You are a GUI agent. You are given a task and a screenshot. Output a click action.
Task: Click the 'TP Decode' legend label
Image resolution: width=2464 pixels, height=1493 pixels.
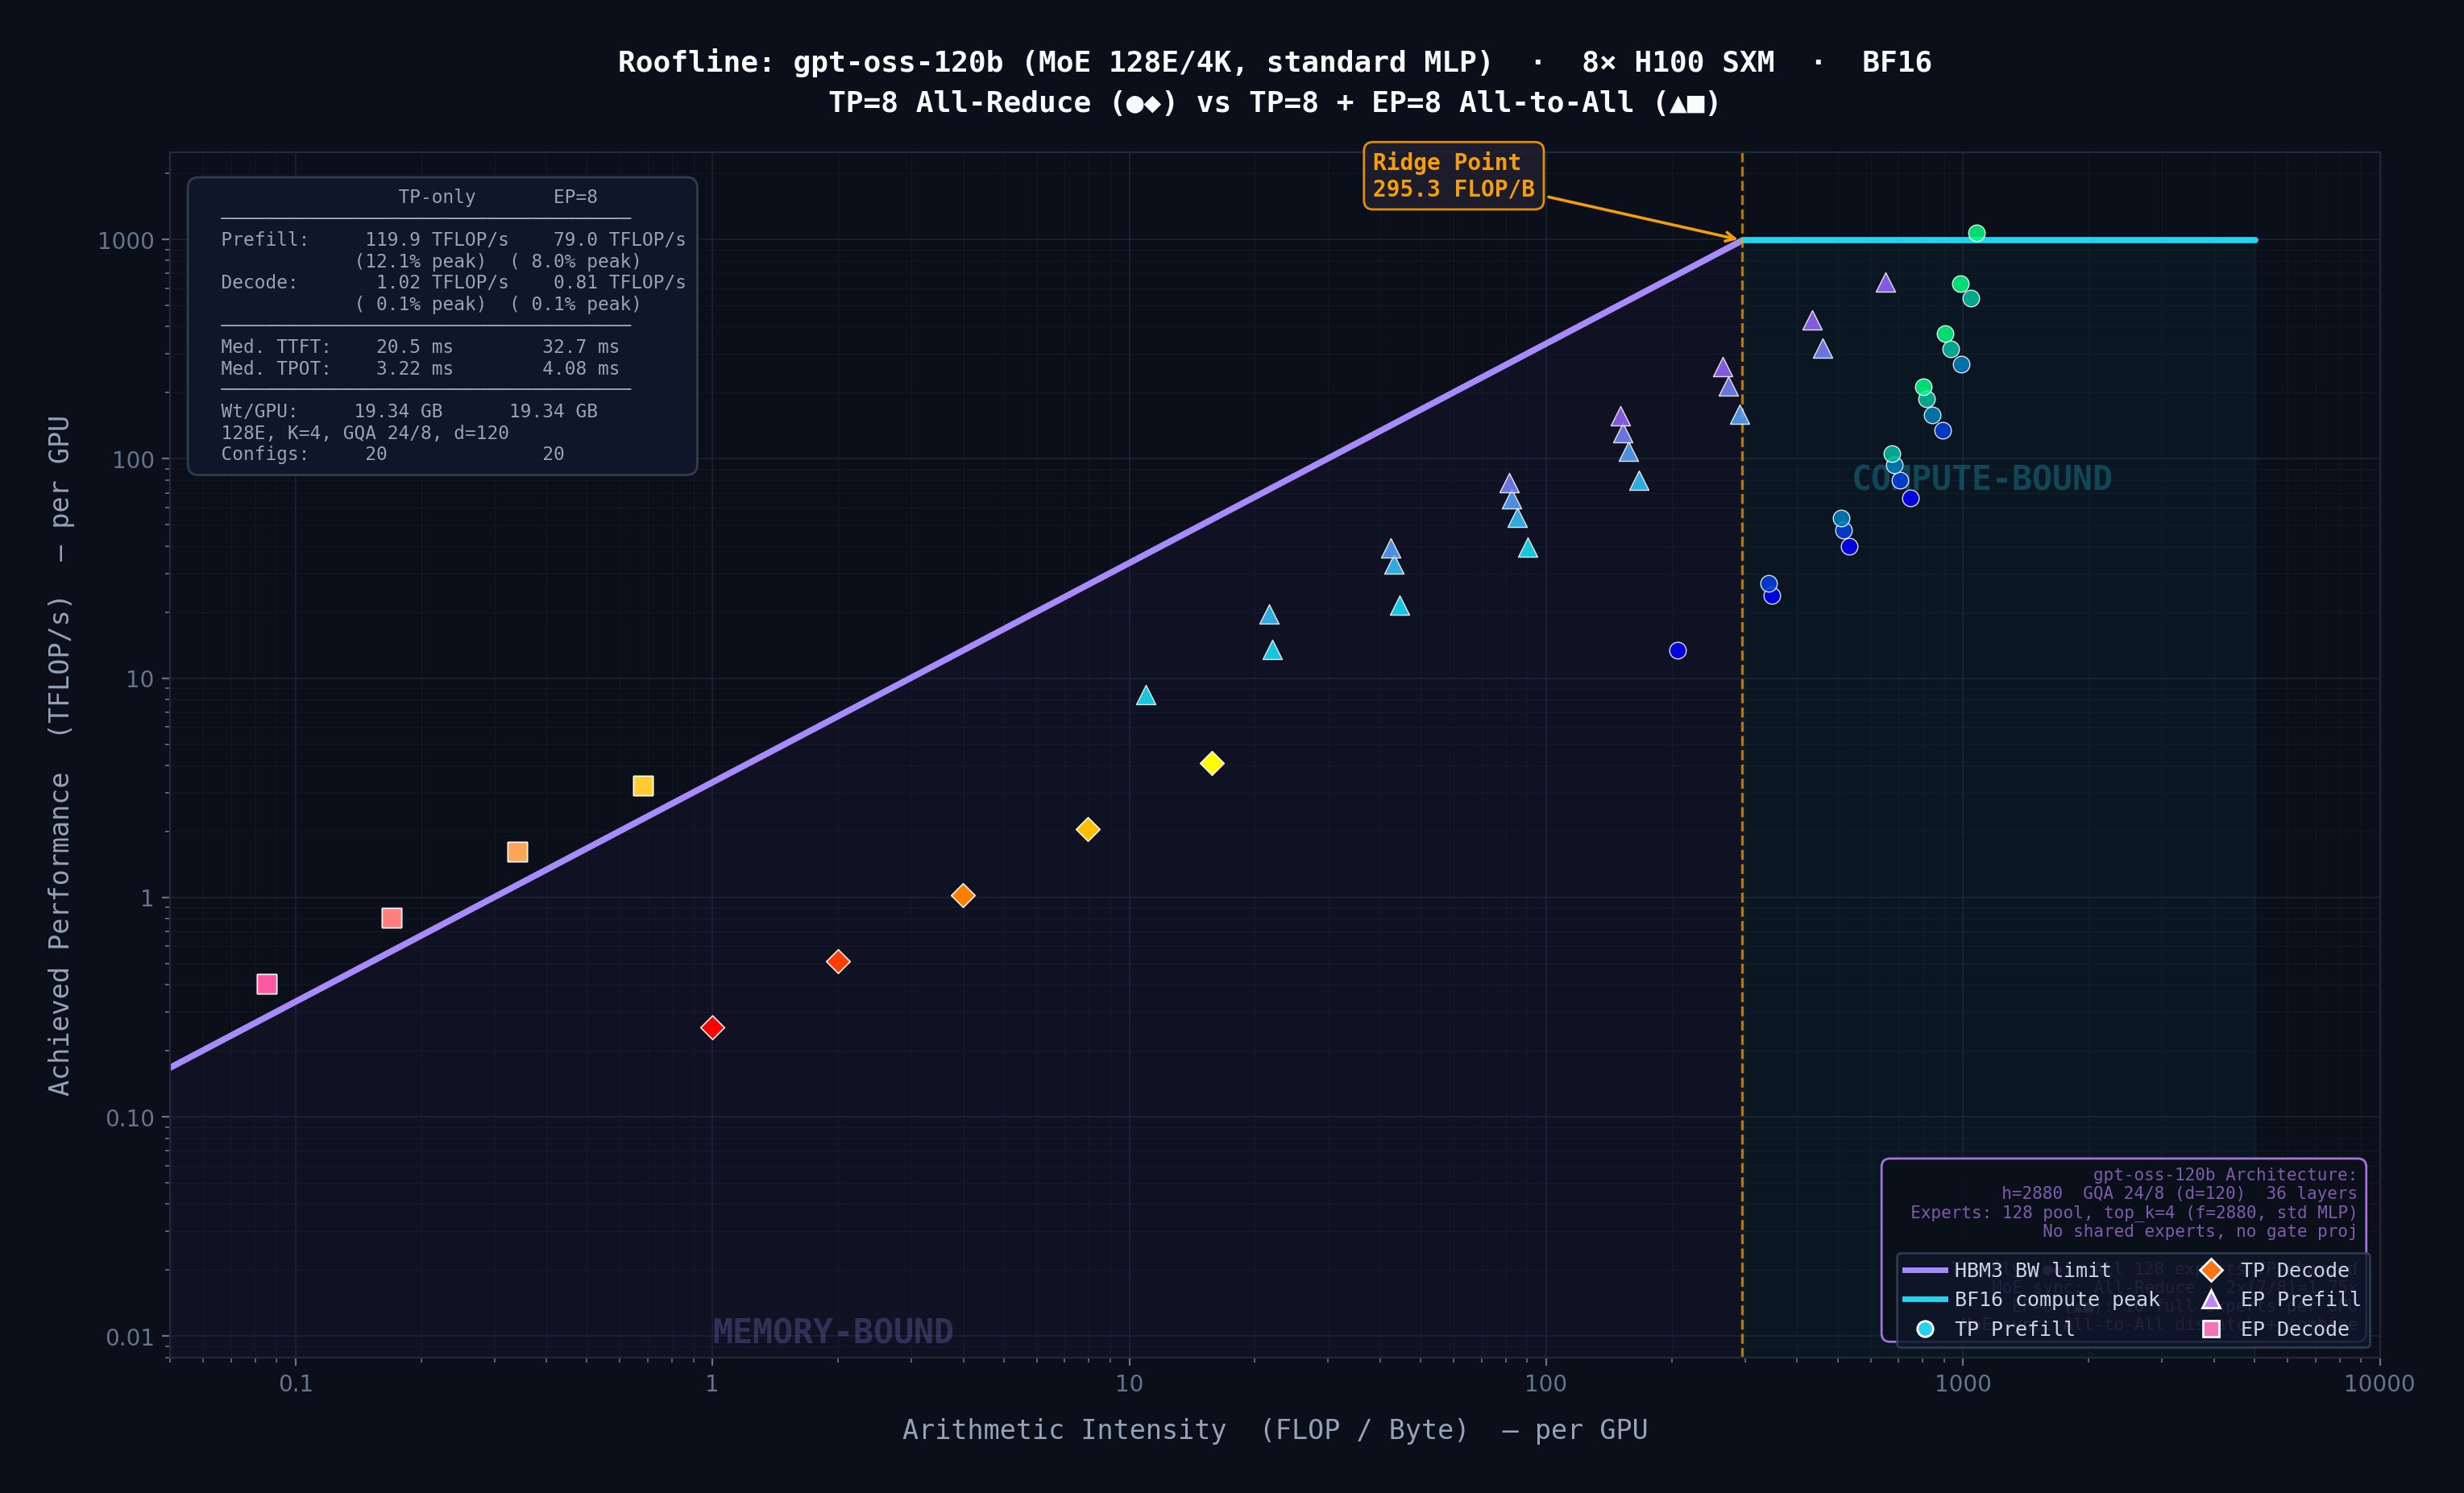[x=2295, y=1270]
